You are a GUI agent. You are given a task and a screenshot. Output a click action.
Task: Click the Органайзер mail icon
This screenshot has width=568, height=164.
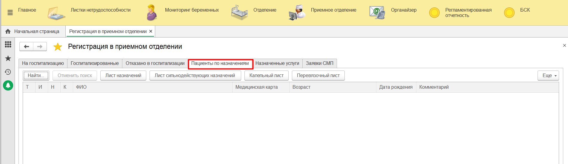point(377,13)
